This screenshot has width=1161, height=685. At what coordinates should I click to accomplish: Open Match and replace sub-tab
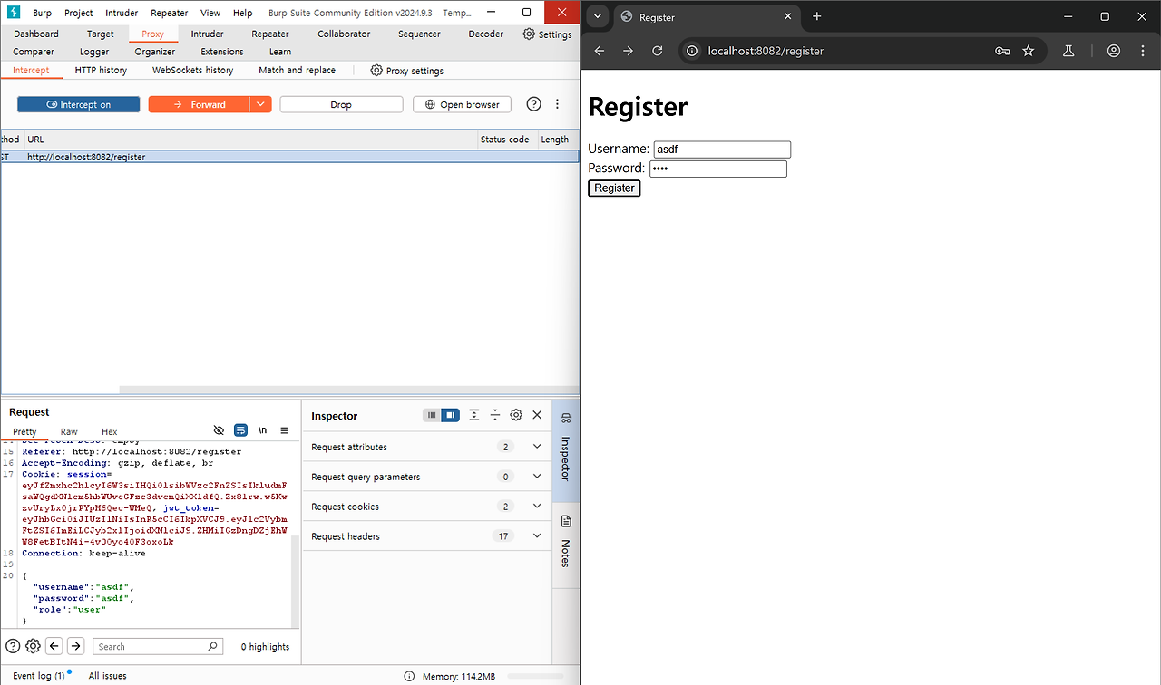297,70
